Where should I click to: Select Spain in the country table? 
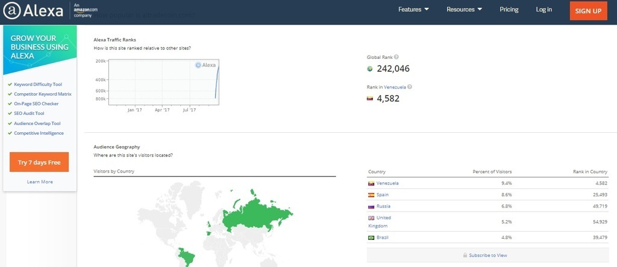point(383,195)
